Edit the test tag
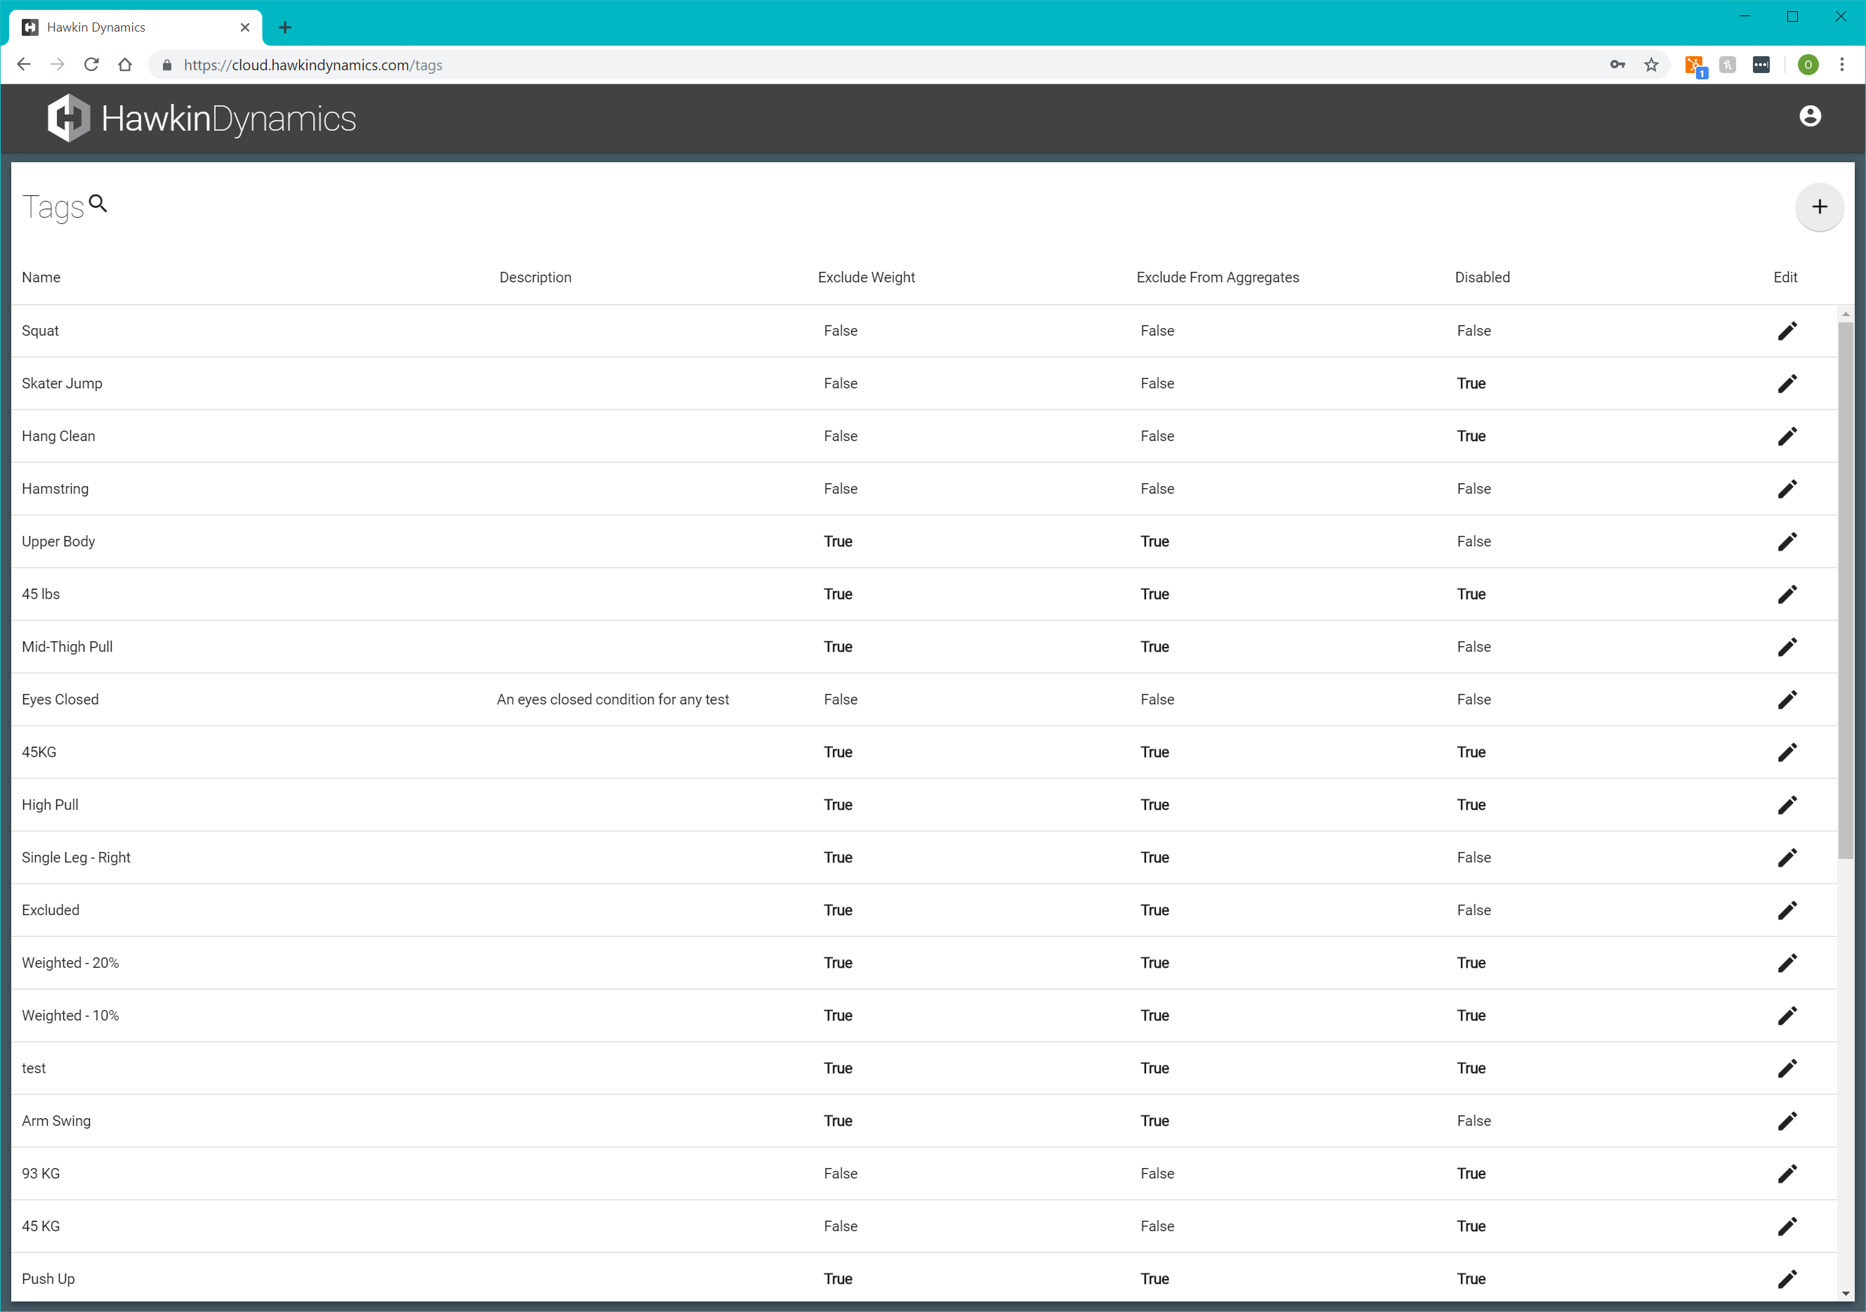The height and width of the screenshot is (1312, 1866). [1787, 1068]
